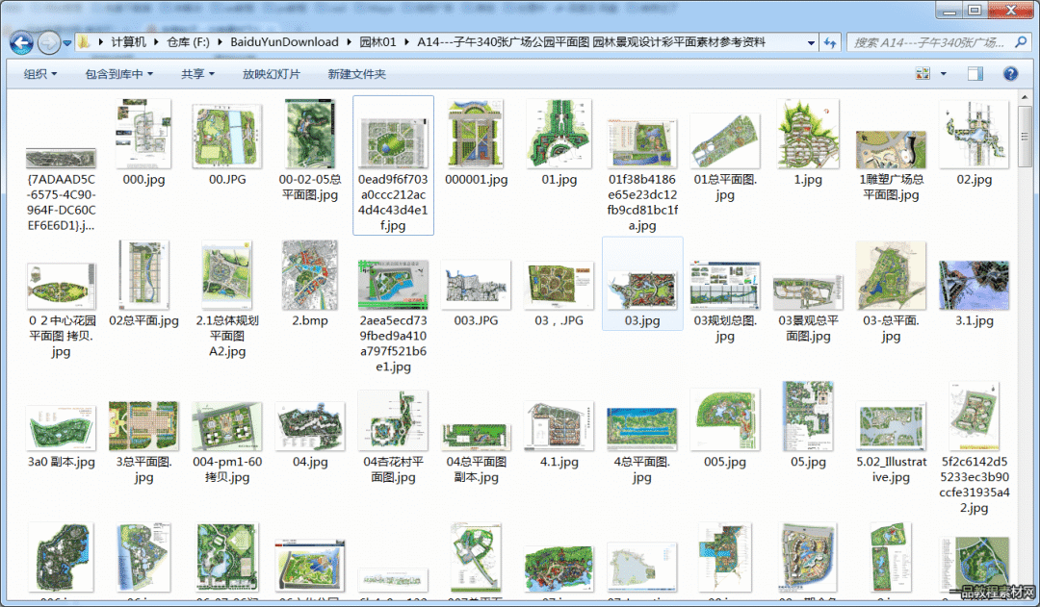Image resolution: width=1040 pixels, height=607 pixels.
Task: Select the 04杏花村平面图.jpg thumbnail
Action: [x=393, y=420]
